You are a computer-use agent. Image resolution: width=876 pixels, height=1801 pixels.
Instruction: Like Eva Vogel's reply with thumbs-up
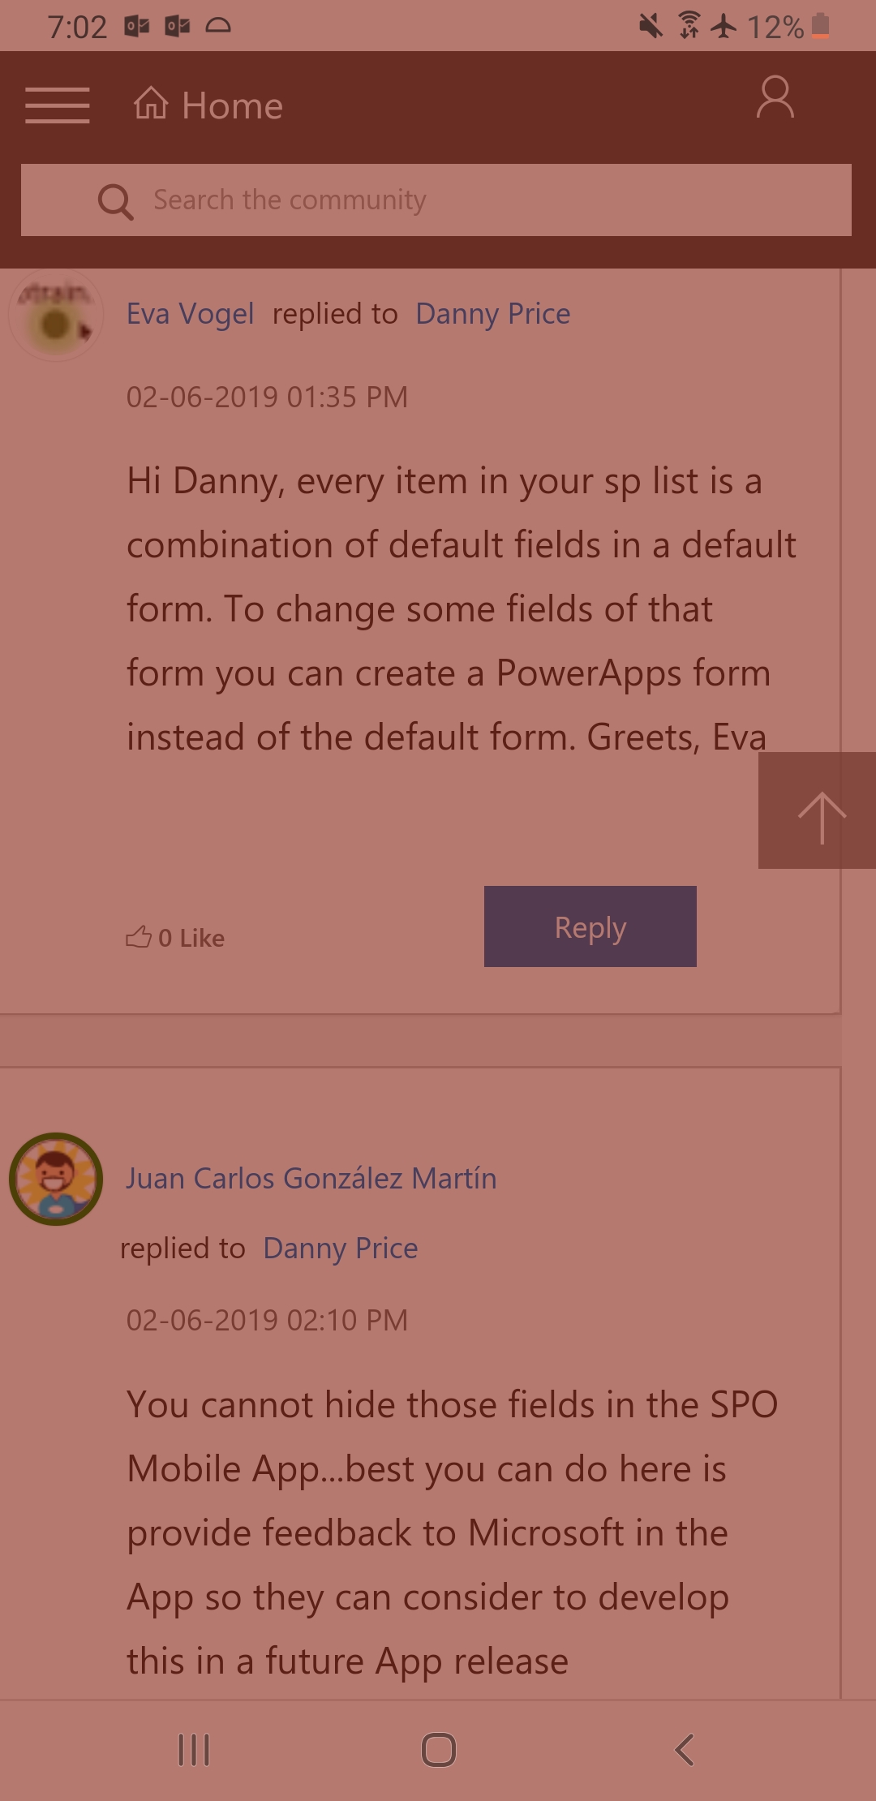[139, 937]
